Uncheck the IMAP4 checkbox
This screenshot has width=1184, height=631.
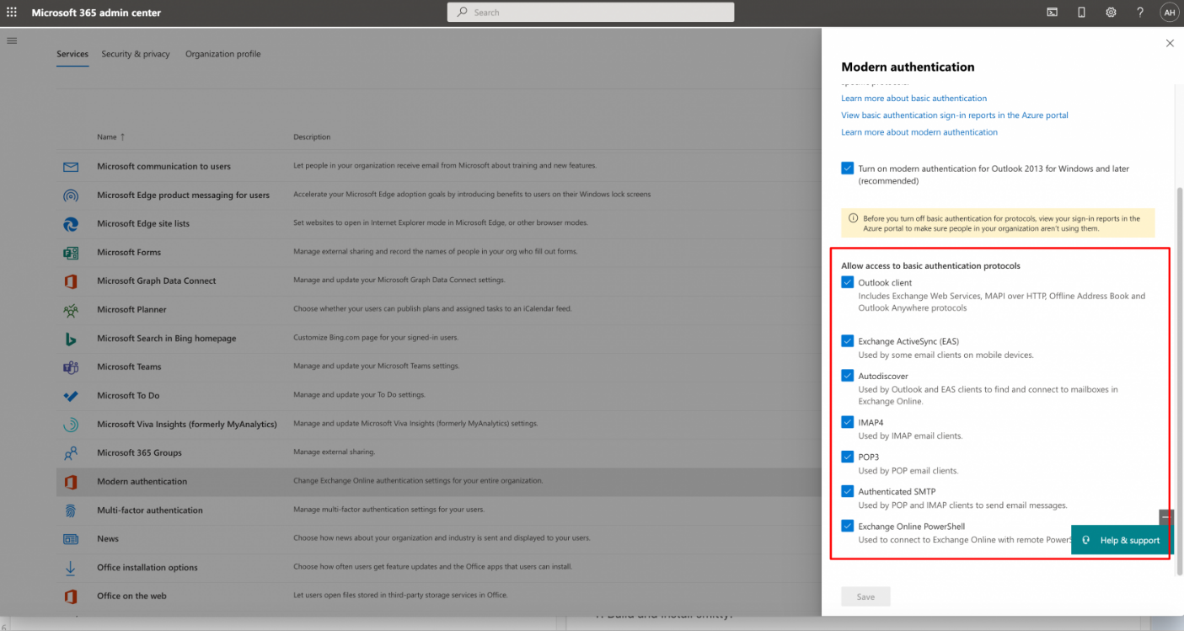848,422
